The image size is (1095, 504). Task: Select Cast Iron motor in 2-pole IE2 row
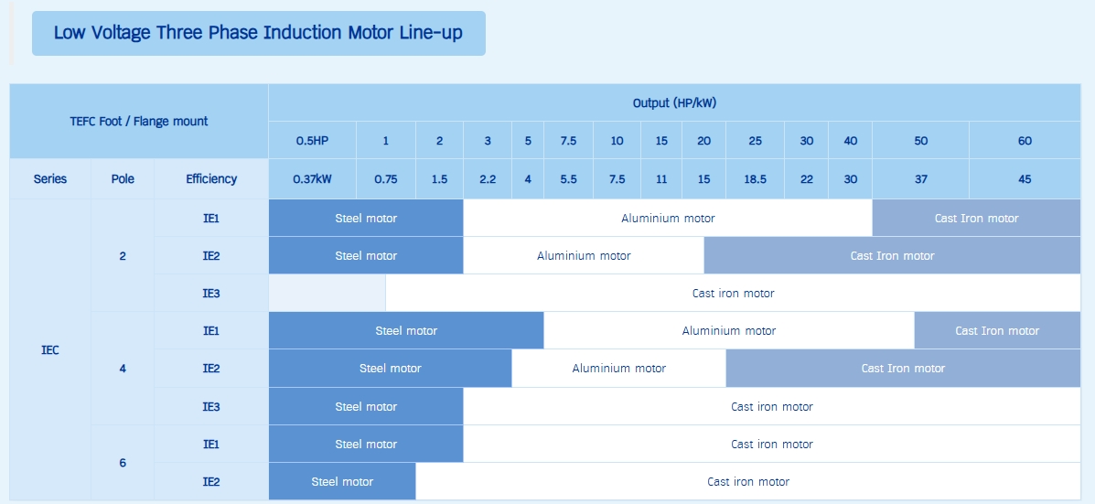(892, 256)
